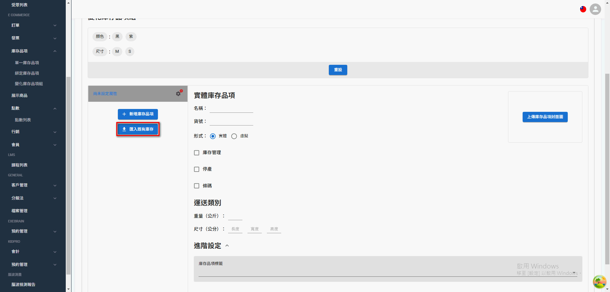Click the 寬度 dimension field
610x292 pixels.
click(x=254, y=229)
